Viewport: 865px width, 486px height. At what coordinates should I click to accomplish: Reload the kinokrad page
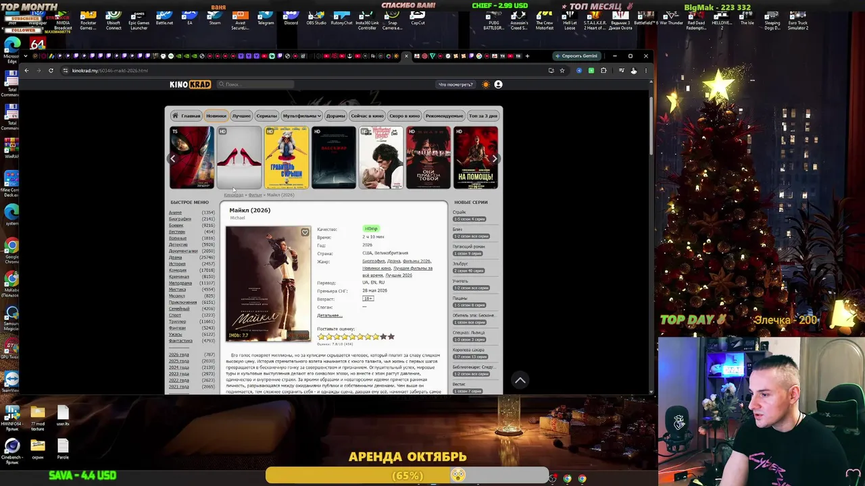click(x=51, y=70)
